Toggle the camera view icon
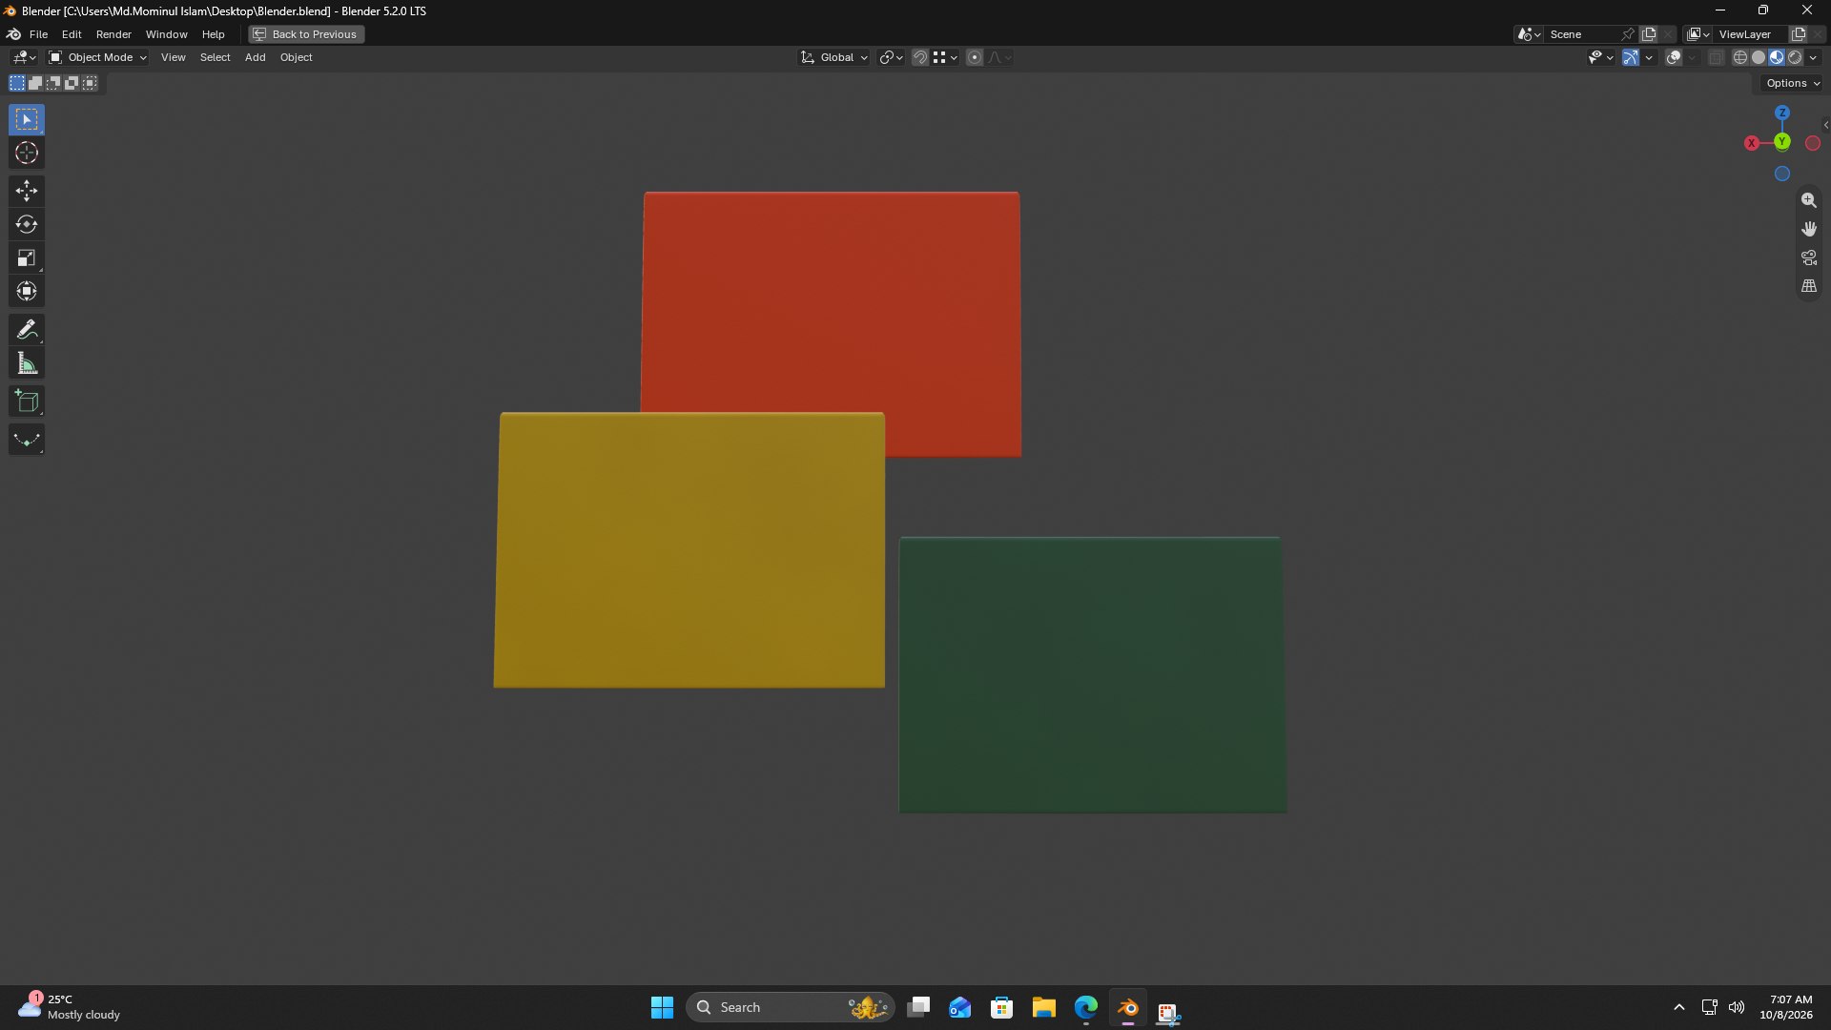Screen dimensions: 1831x1030 [x=1809, y=257]
